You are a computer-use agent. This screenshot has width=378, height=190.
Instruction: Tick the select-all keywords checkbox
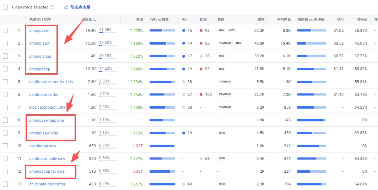coord(5,7)
